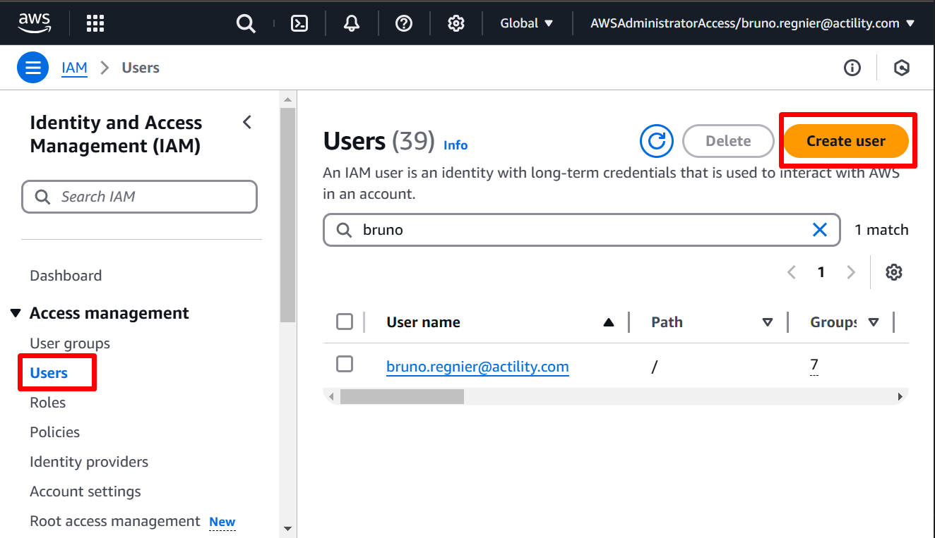Check the bruno.regnier@actility.com row checkbox
This screenshot has height=538, width=935.
(x=345, y=364)
